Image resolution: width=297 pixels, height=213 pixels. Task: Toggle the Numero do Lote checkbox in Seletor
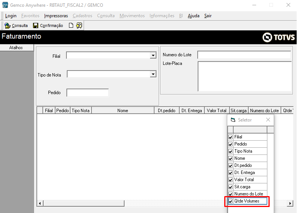point(230,194)
